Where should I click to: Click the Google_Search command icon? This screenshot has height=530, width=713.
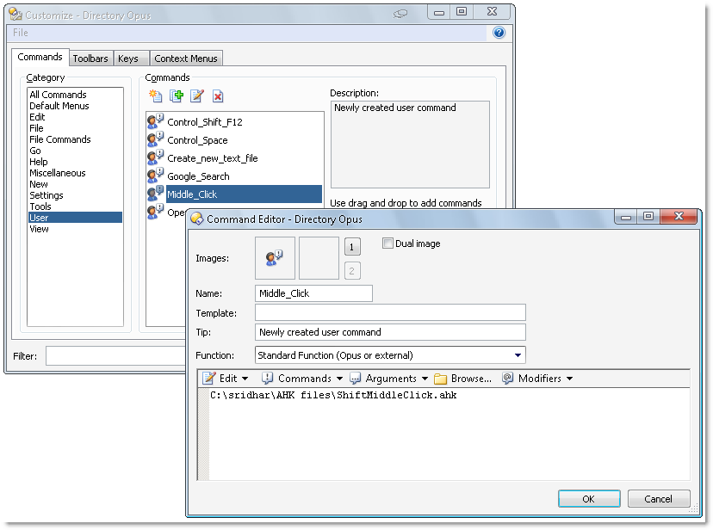coord(156,176)
